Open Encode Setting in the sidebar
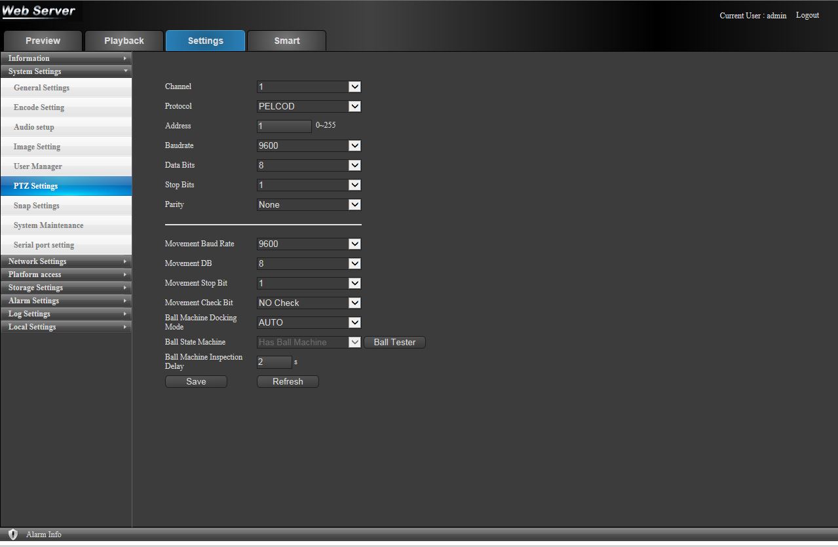 point(39,107)
